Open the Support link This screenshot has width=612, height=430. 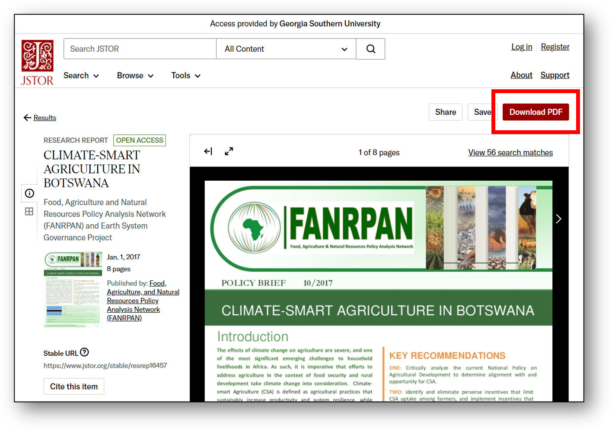click(x=555, y=75)
